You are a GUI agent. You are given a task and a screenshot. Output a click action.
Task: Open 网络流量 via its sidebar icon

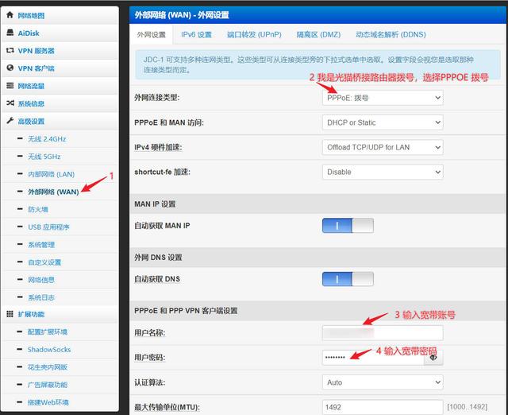10,86
